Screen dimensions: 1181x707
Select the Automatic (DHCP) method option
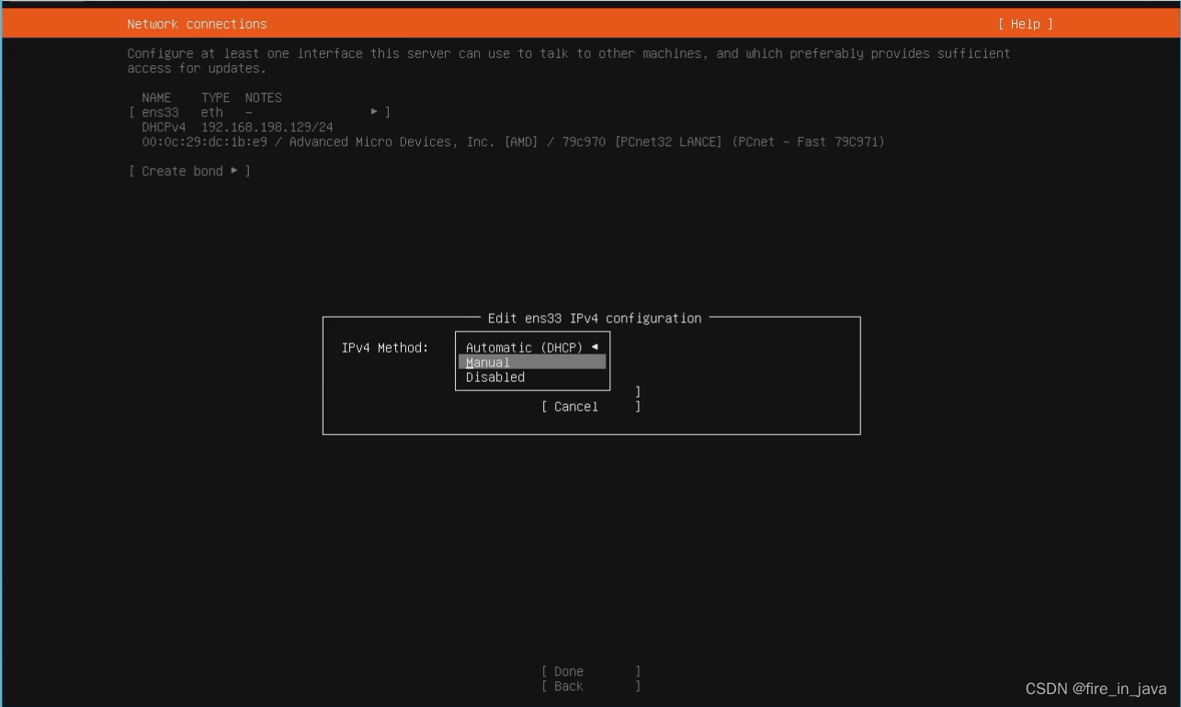pos(531,347)
